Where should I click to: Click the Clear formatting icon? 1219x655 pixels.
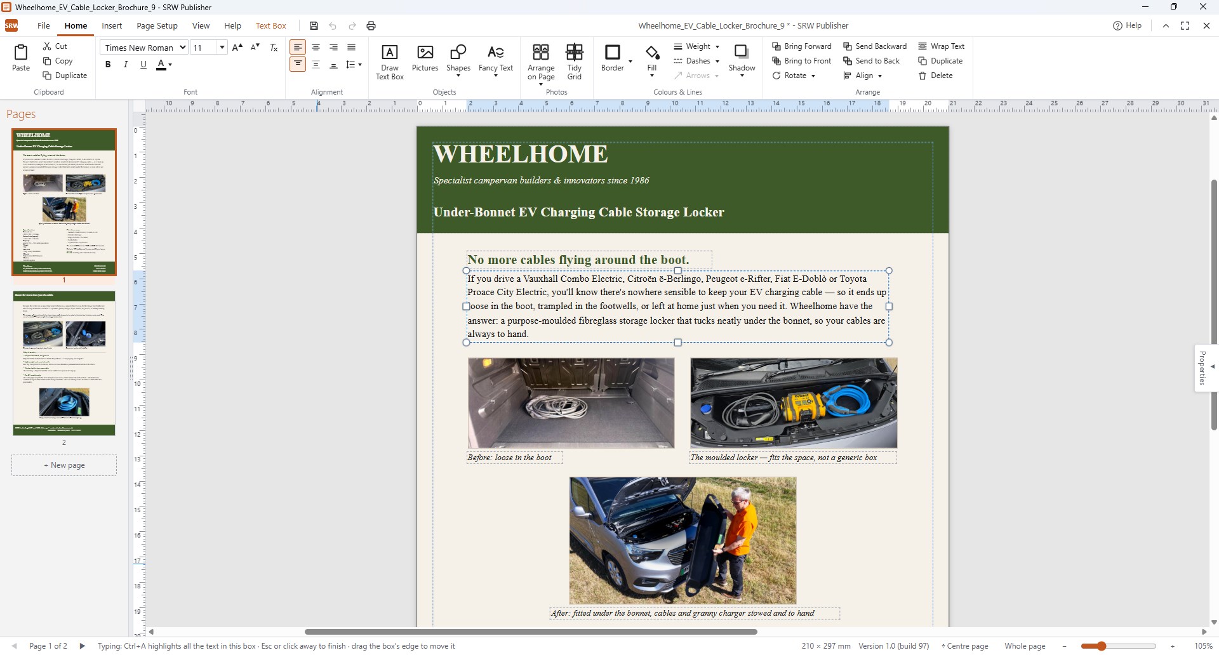[274, 48]
